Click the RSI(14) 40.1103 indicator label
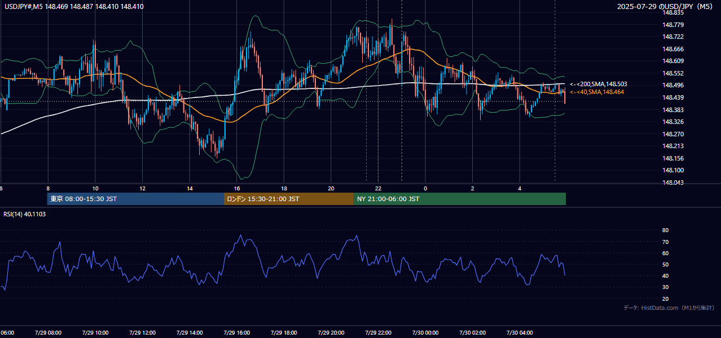The width and height of the screenshot is (721, 338). 25,214
